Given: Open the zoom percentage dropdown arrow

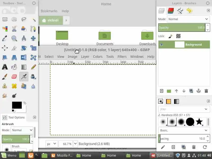Looking at the screenshot, I should click(76, 144).
